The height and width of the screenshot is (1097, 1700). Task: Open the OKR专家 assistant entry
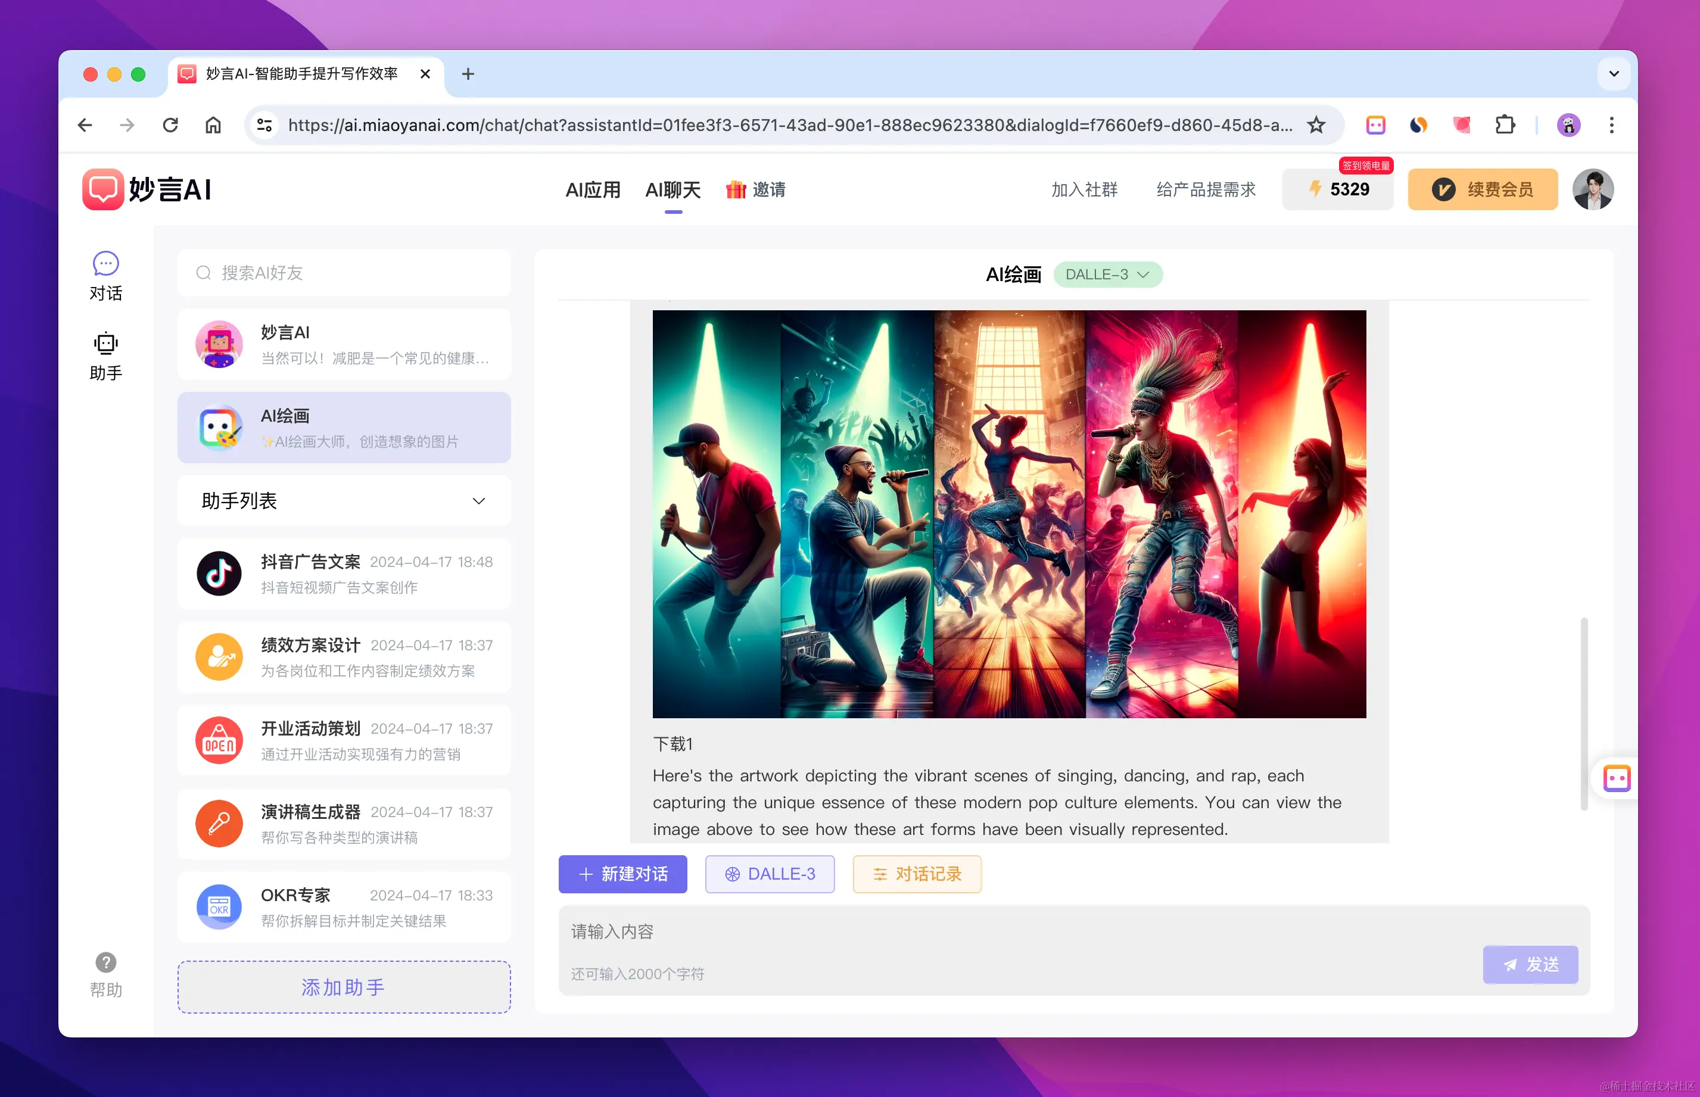pyautogui.click(x=344, y=907)
